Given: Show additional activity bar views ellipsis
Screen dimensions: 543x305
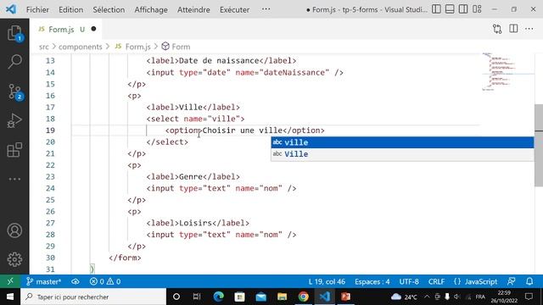Looking at the screenshot, I should pos(14,179).
